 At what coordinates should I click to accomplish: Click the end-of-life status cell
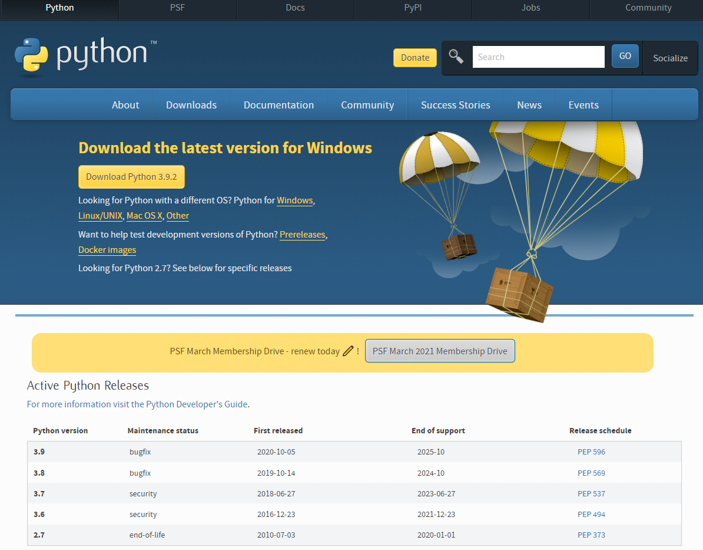[x=147, y=535]
